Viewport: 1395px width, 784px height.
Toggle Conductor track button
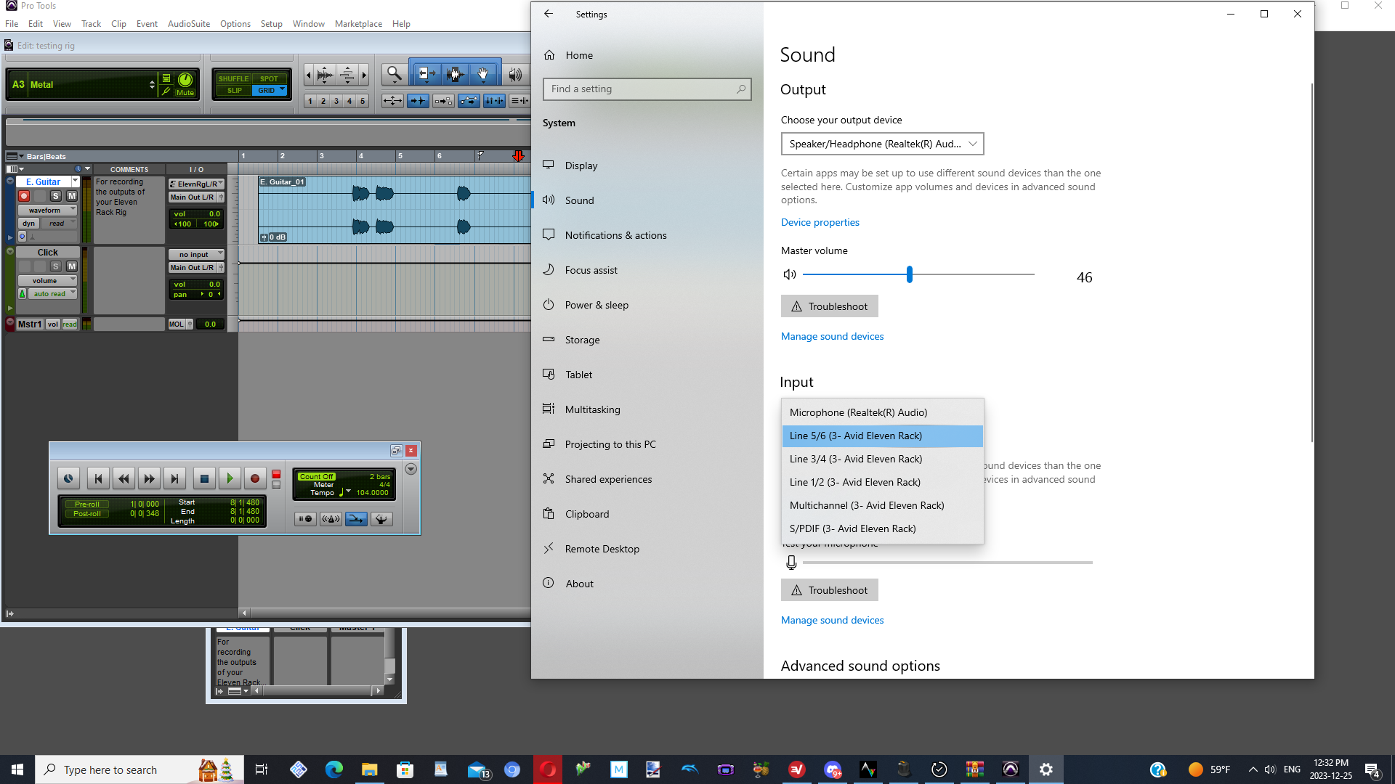tap(381, 518)
